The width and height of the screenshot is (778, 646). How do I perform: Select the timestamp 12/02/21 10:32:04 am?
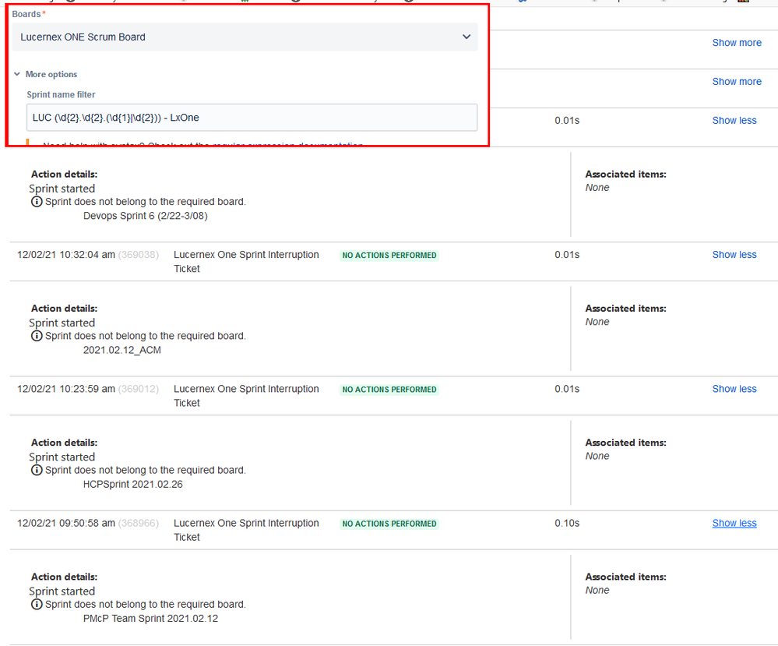[x=66, y=255]
